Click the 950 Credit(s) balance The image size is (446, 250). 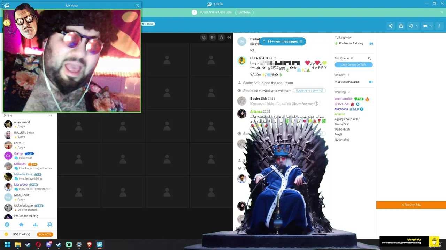tap(21, 234)
